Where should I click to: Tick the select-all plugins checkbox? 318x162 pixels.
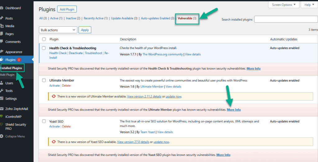44,39
